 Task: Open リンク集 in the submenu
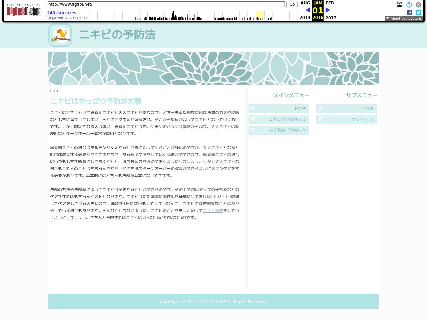click(x=347, y=109)
